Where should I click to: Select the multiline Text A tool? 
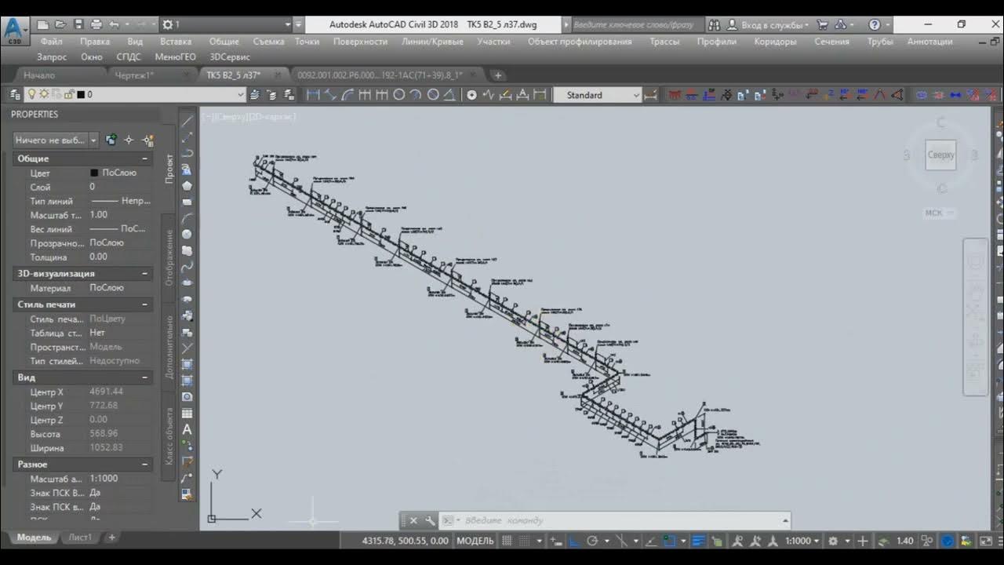(187, 429)
